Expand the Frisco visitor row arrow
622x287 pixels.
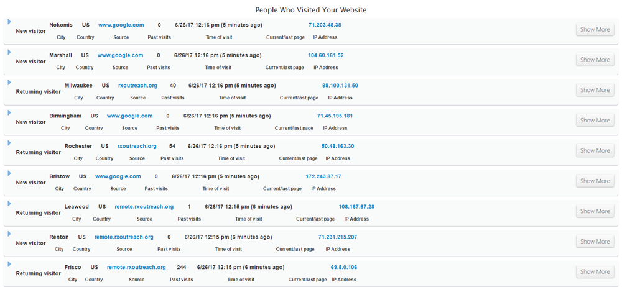click(9, 264)
